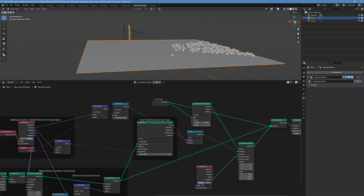Expand the Sphere item in the outliner
Screen dimensions: 364x196
click(306, 21)
